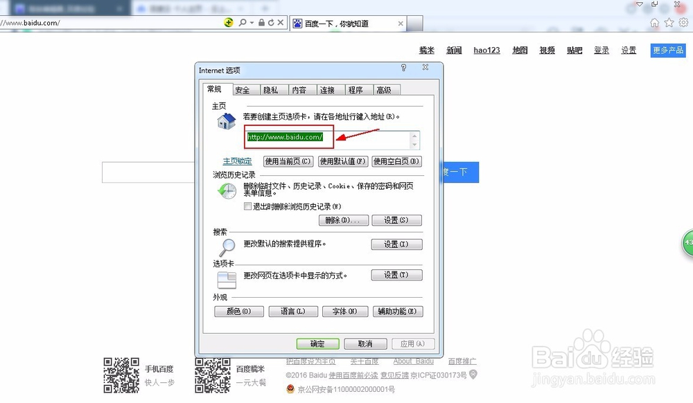The width and height of the screenshot is (693, 403).
Task: Click the 把百度设为主页 footer link
Action: [x=310, y=361]
